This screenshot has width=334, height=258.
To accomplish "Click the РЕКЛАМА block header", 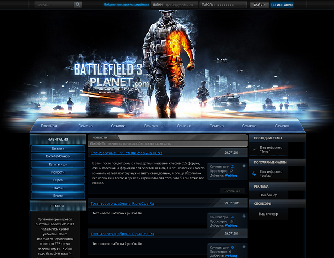I will 277,187.
